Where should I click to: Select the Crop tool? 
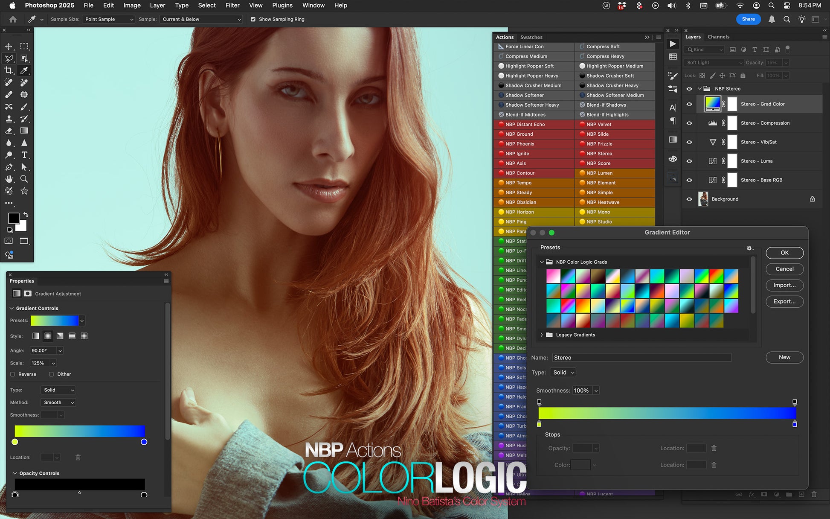(9, 70)
